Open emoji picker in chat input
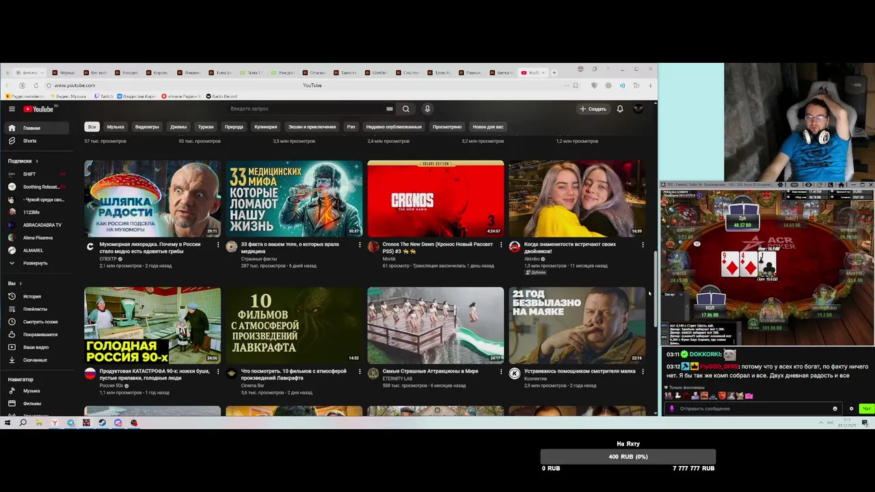The image size is (875, 492). pyautogui.click(x=835, y=409)
